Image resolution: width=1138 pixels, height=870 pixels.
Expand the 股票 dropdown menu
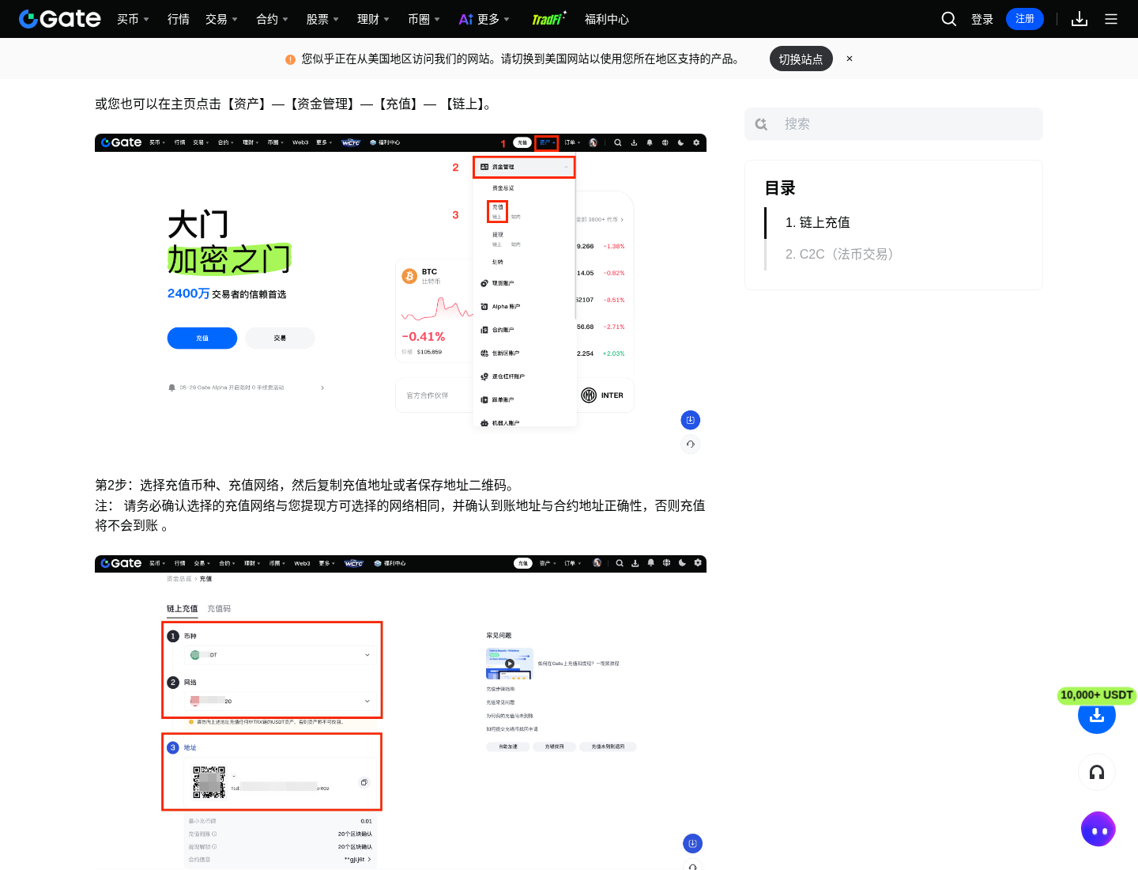pyautogui.click(x=322, y=19)
